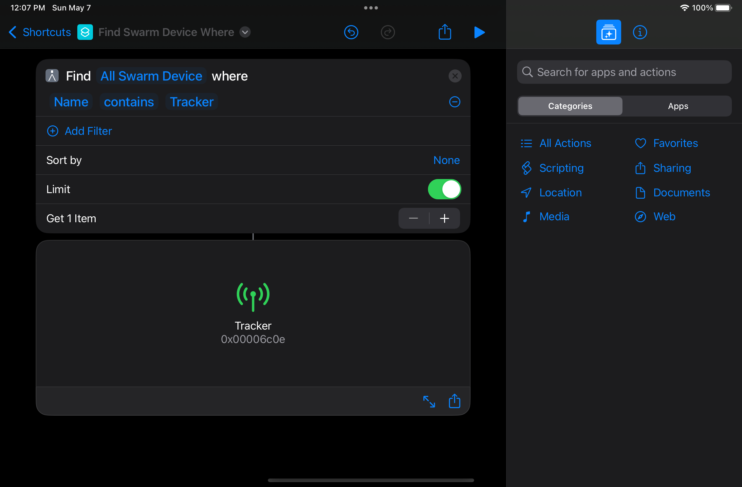Change the All Swarm Device selection

pyautogui.click(x=151, y=76)
